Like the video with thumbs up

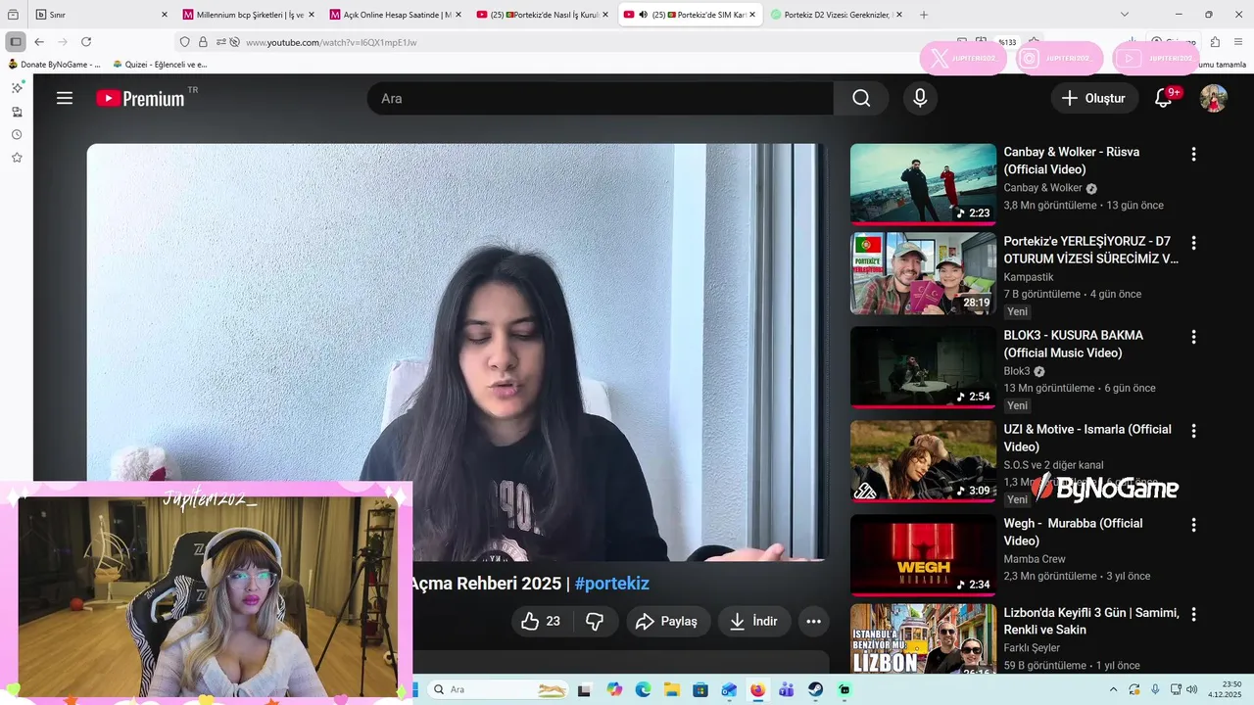click(x=541, y=621)
